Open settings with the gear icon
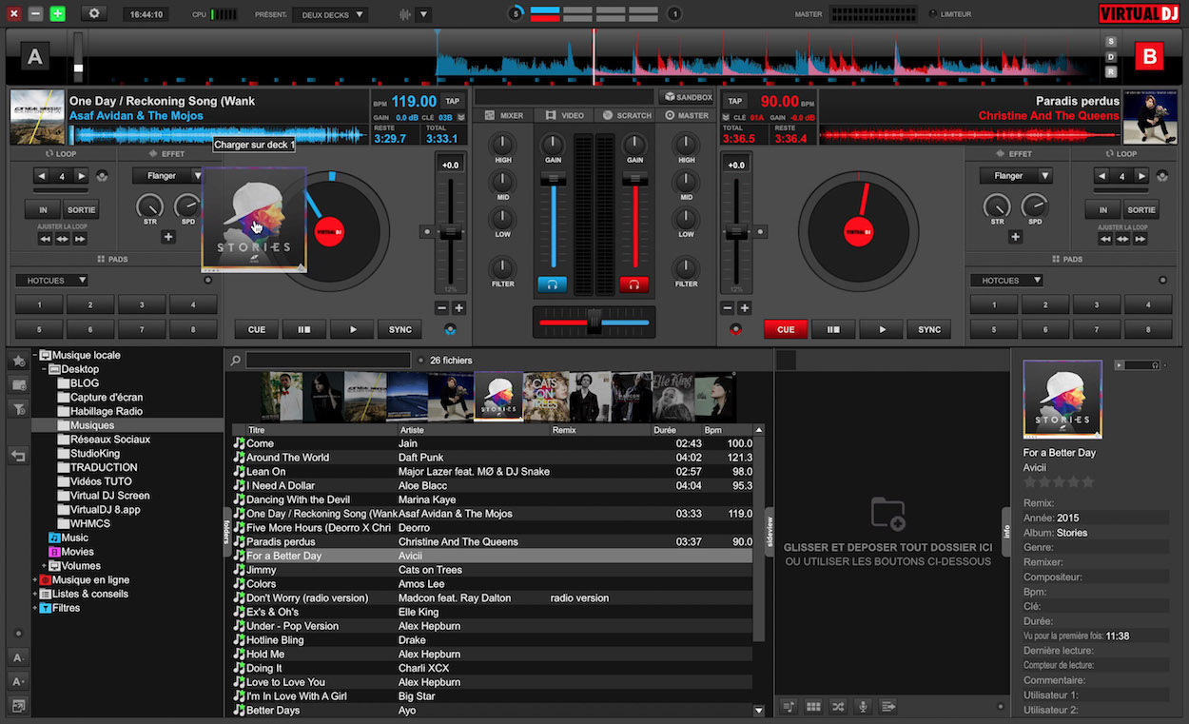The image size is (1189, 724). click(94, 14)
